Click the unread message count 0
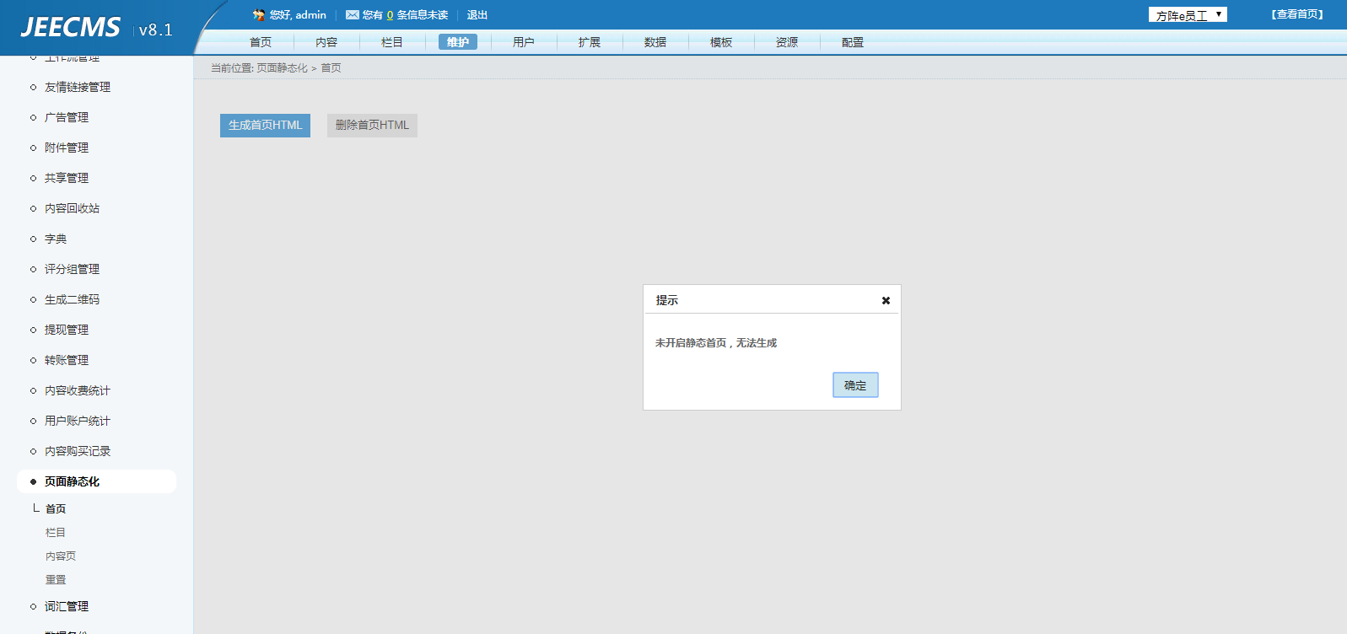This screenshot has width=1347, height=634. 390,15
